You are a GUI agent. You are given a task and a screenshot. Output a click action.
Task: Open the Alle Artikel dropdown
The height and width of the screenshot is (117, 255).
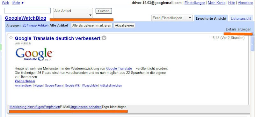pyautogui.click(x=73, y=13)
